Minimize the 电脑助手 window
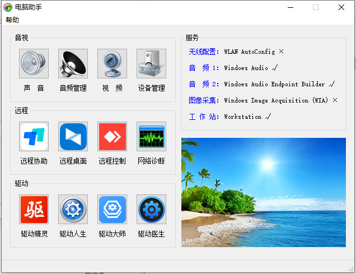This screenshot has width=356, height=274. coord(291,7)
